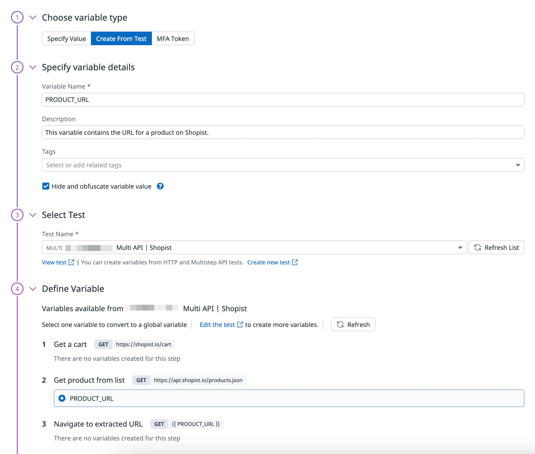
Task: Click the step 1 numbered circle
Action: click(x=17, y=18)
